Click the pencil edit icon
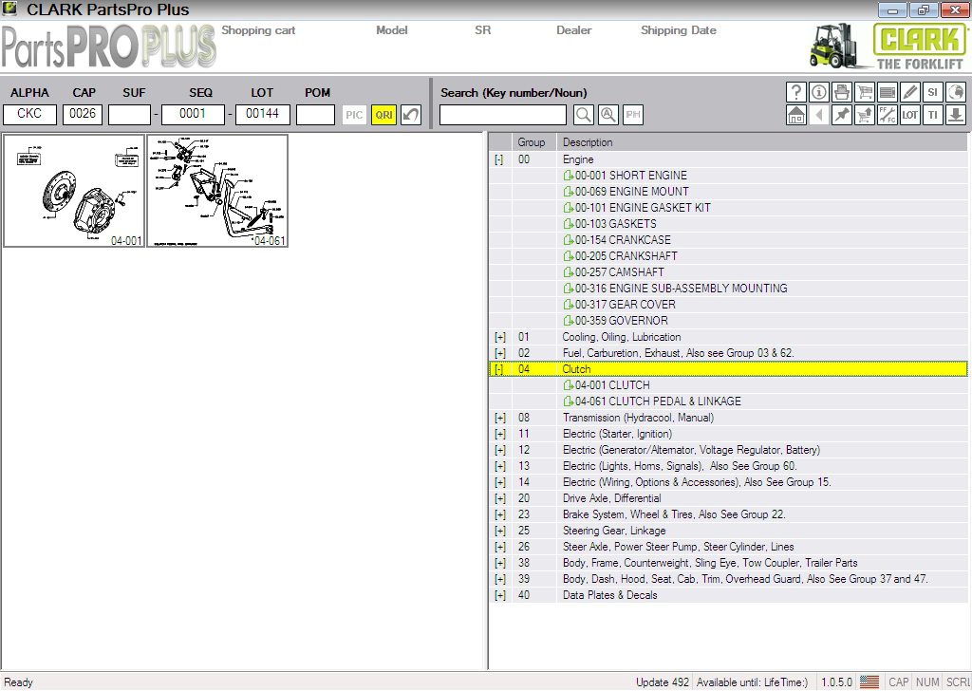Image resolution: width=972 pixels, height=691 pixels. point(910,92)
